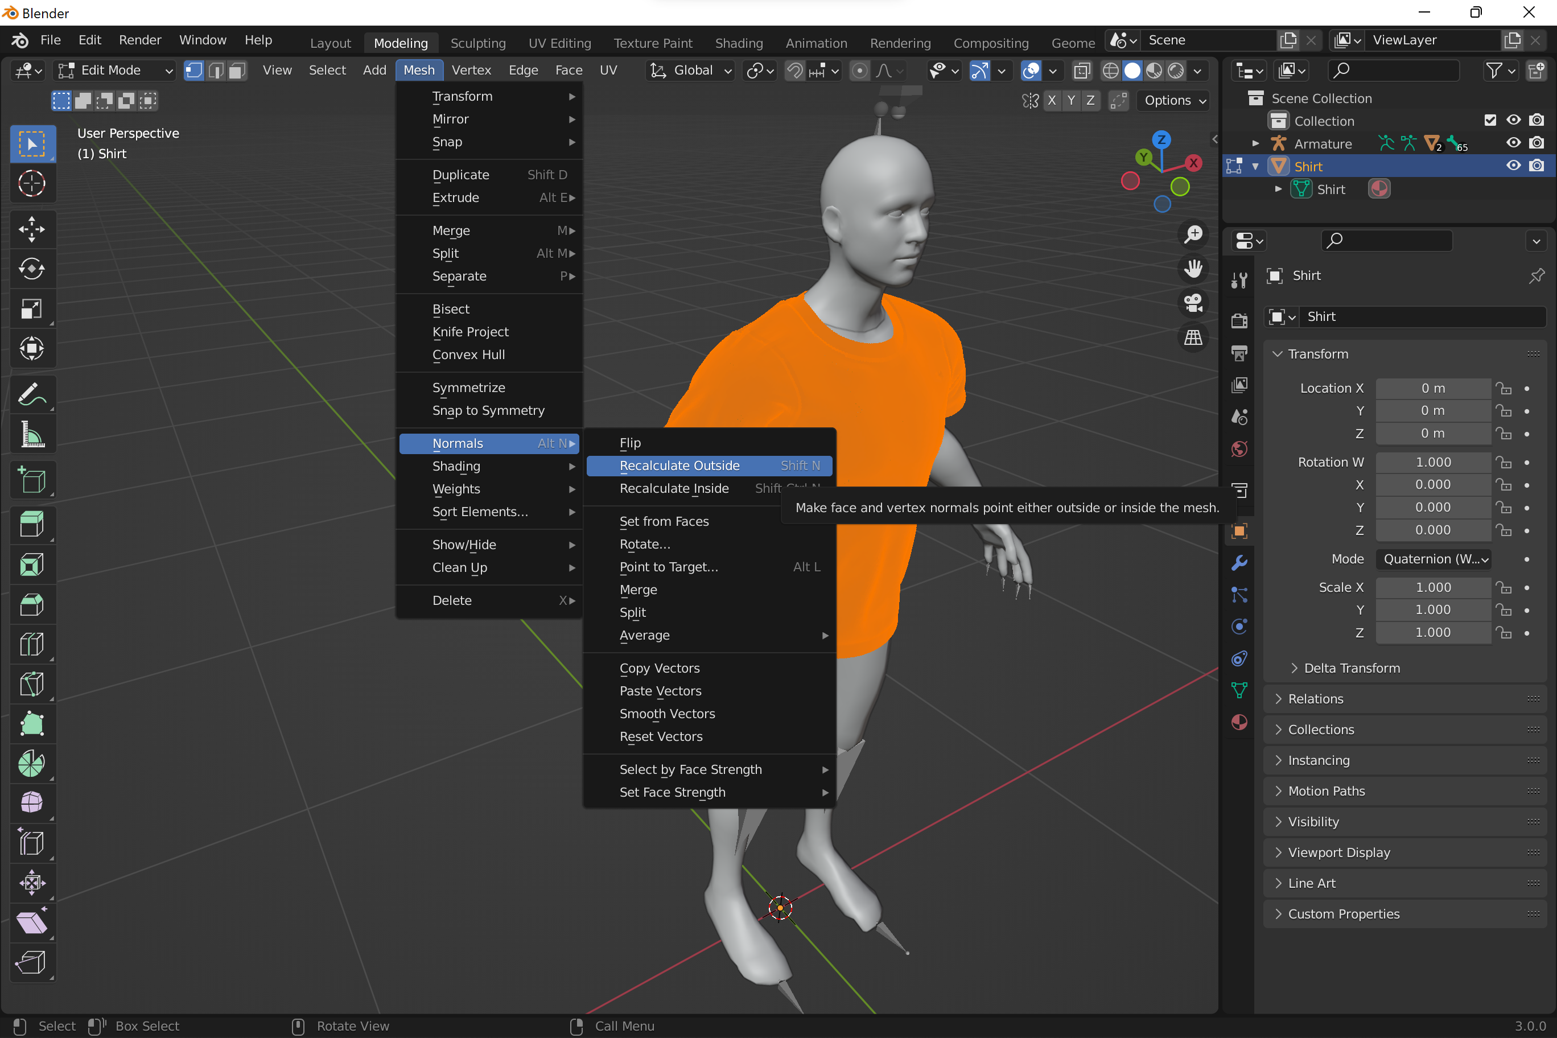Open the Modifier properties wrench tab
The width and height of the screenshot is (1557, 1038).
click(1239, 563)
